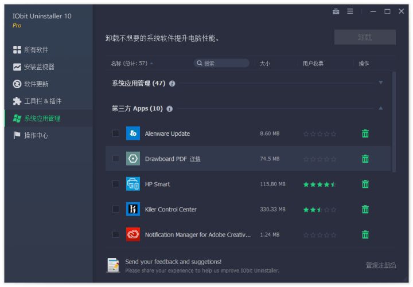Click the trash icon for Alienware Update
Screen dimensions: 413x287
coord(365,133)
